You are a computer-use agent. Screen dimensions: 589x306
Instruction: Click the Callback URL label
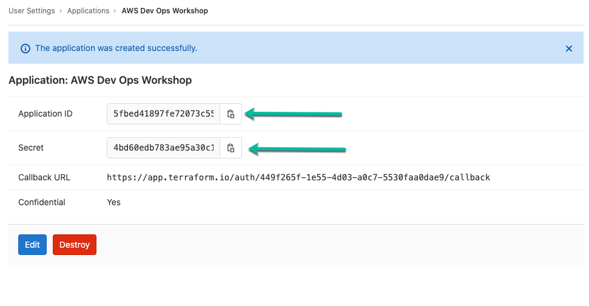pos(44,177)
